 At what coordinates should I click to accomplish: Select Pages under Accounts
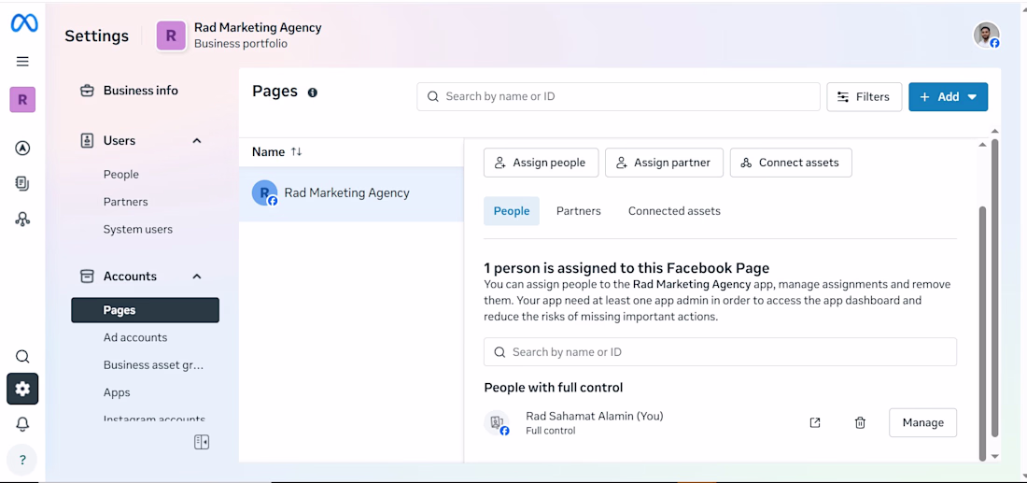146,310
